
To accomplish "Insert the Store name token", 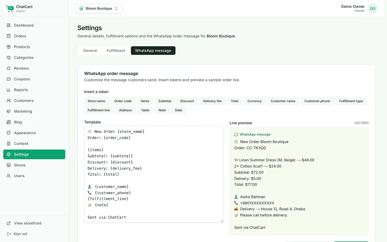I will pos(96,101).
